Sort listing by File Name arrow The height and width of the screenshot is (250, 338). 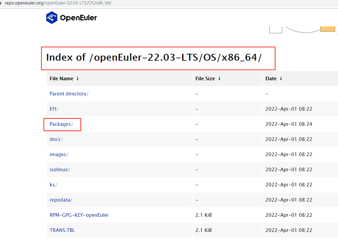tap(78, 79)
